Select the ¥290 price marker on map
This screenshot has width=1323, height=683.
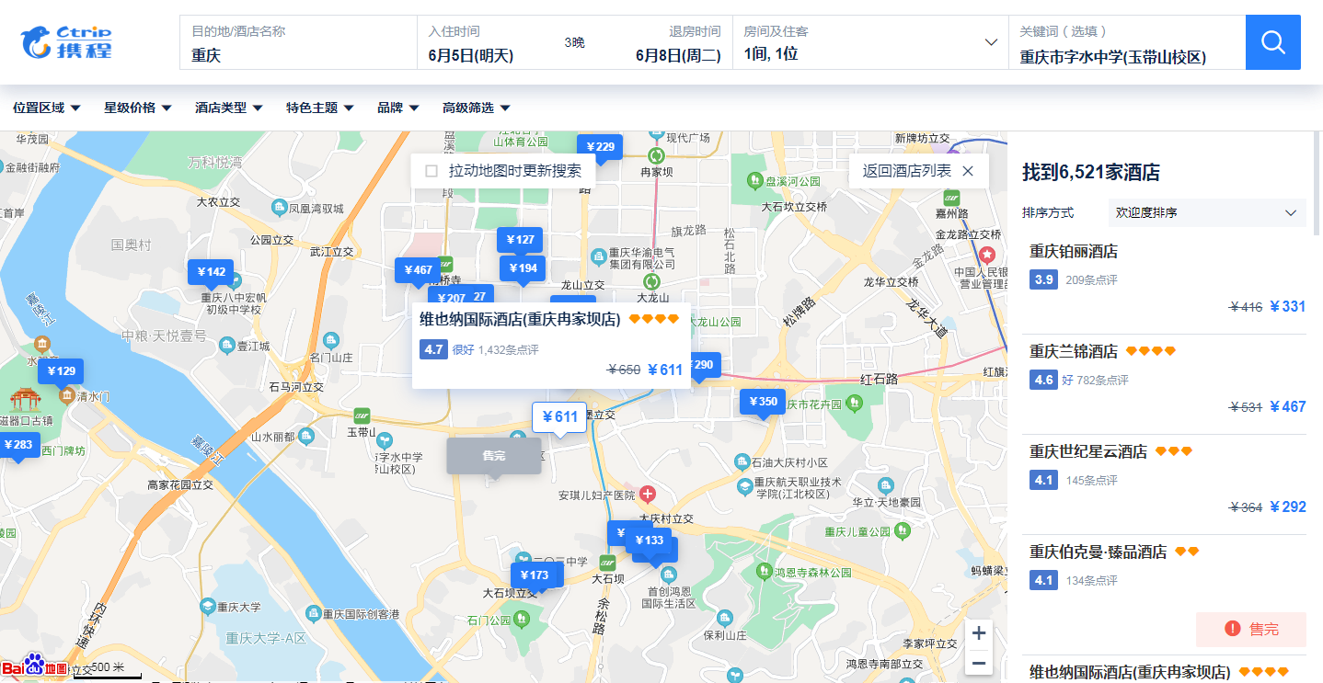pyautogui.click(x=702, y=365)
